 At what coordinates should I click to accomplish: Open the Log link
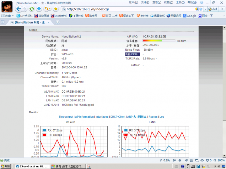tap(162, 117)
